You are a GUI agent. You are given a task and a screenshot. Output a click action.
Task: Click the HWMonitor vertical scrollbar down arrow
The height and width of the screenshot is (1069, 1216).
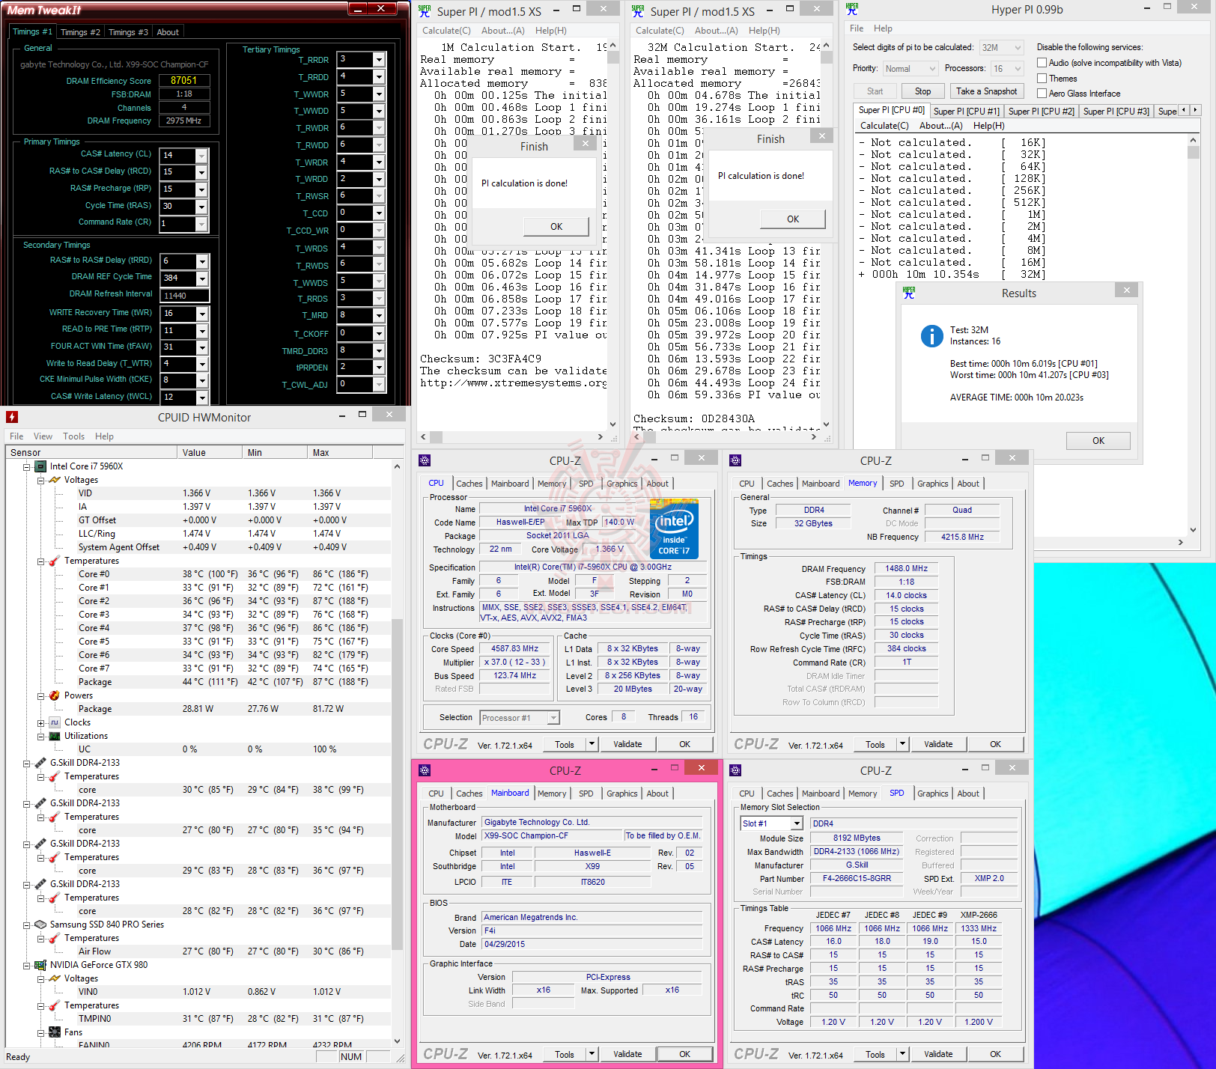(397, 1041)
